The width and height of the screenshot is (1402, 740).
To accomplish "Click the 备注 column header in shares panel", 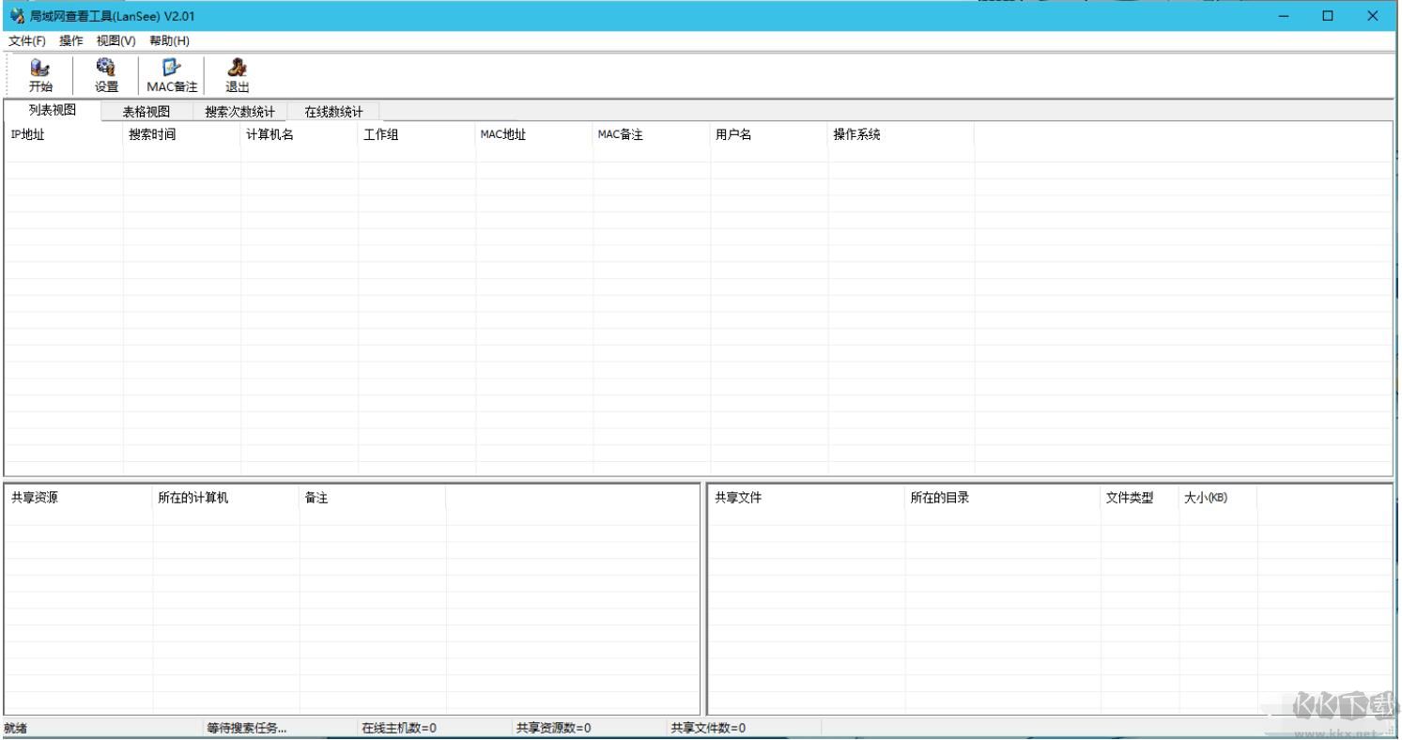I will [373, 498].
